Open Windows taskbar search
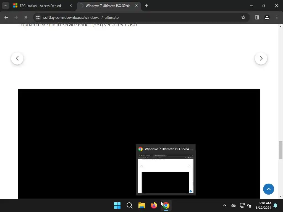This screenshot has width=283, height=212. pos(130,205)
